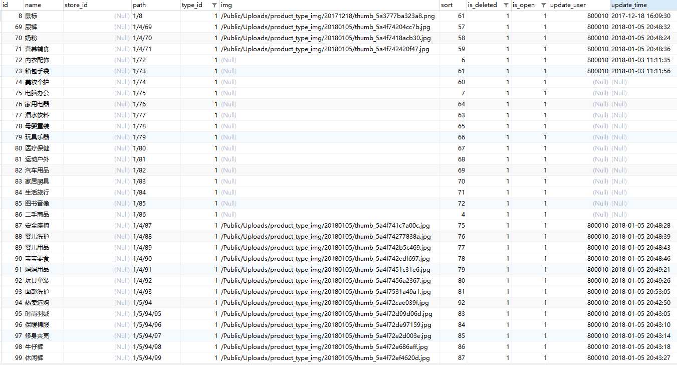Select the update_user column header

pos(579,5)
